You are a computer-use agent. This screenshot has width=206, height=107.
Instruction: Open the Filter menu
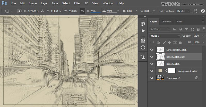tap(77, 3)
